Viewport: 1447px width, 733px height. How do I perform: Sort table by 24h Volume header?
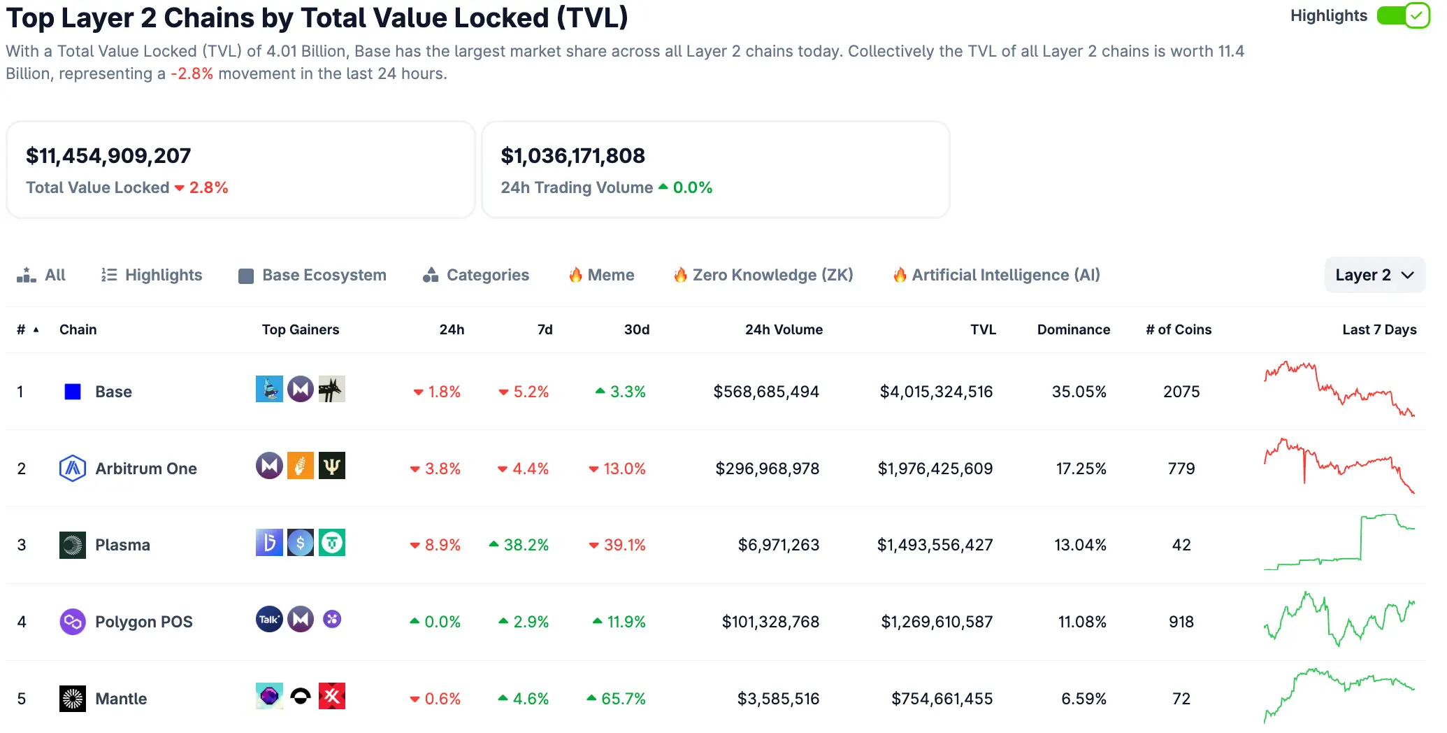click(x=783, y=329)
